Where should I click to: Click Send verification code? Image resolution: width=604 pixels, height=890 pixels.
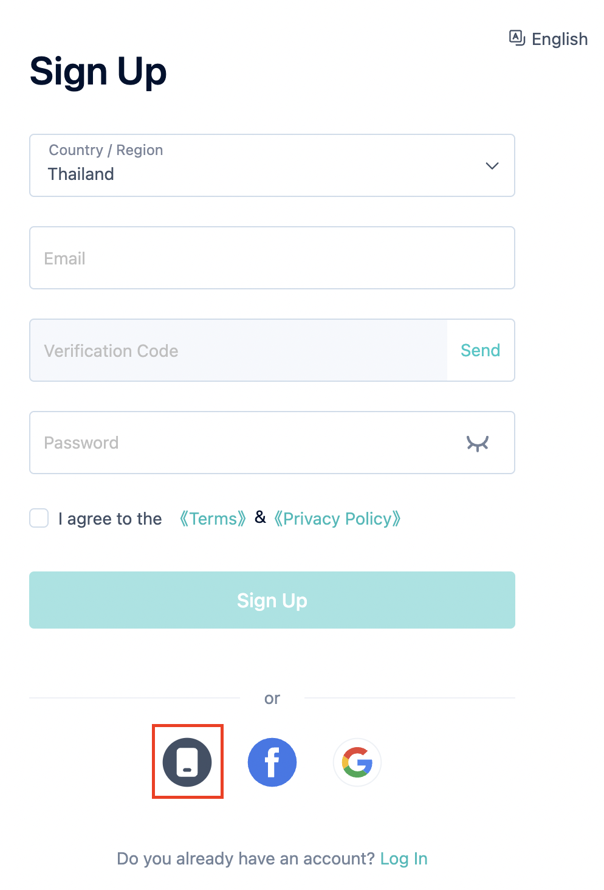pyautogui.click(x=481, y=350)
